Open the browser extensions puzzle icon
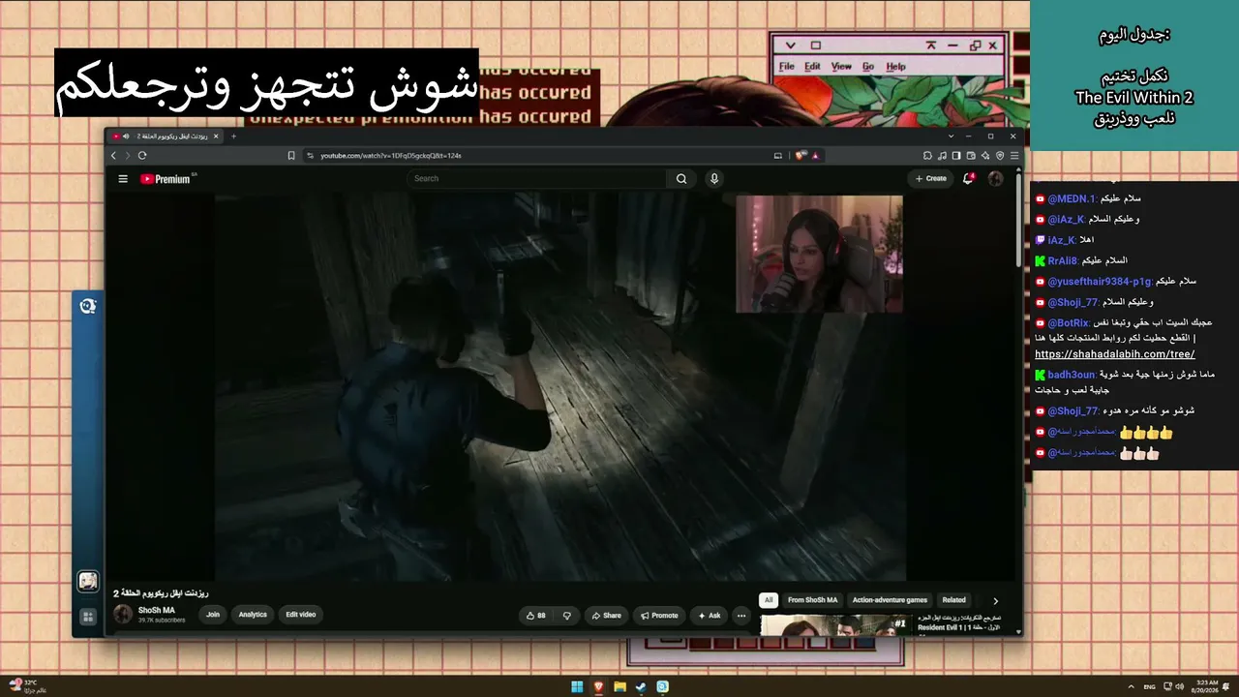This screenshot has height=697, width=1239. point(927,155)
